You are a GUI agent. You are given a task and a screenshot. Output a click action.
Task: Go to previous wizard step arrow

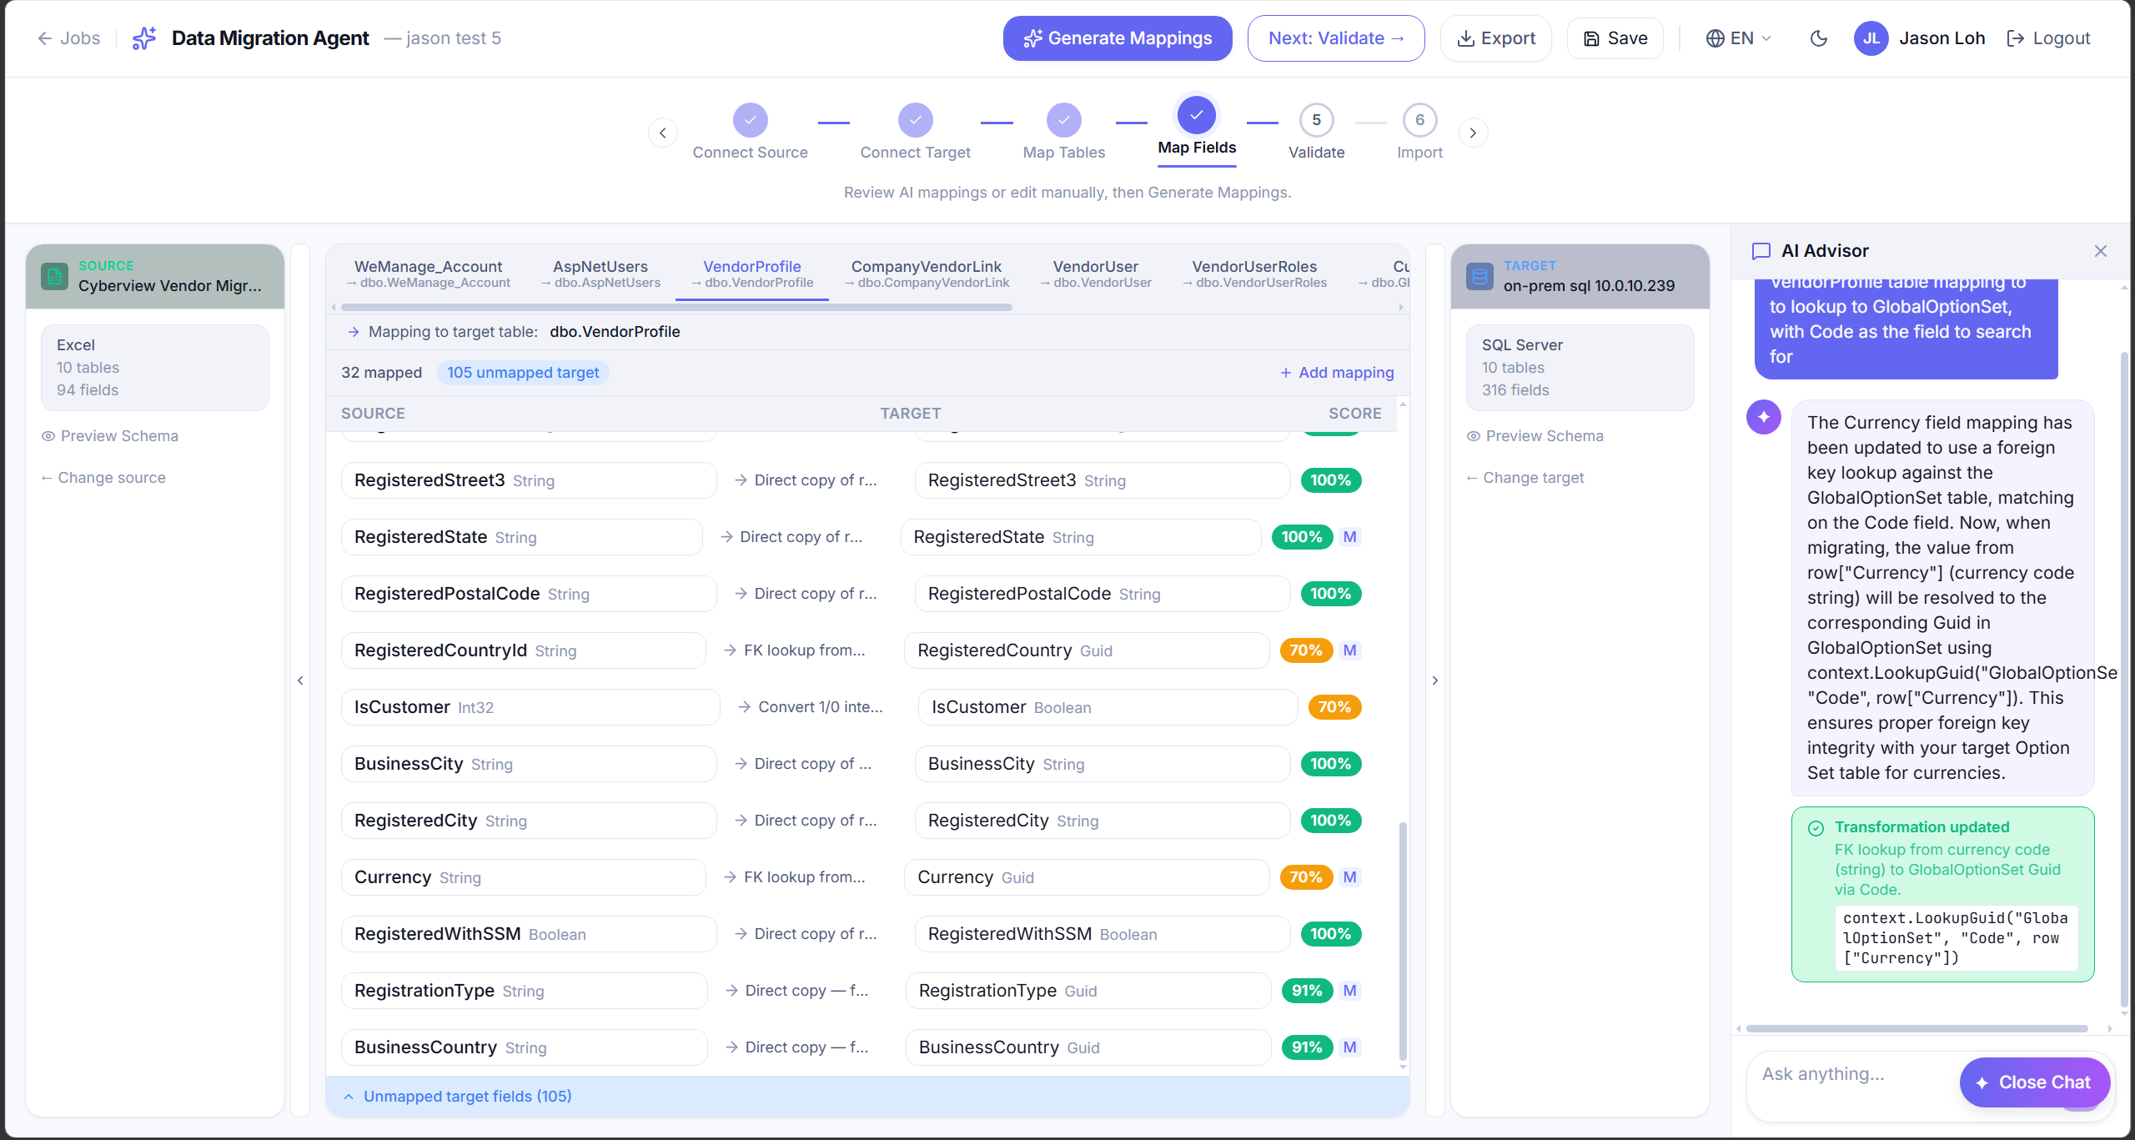coord(663,133)
